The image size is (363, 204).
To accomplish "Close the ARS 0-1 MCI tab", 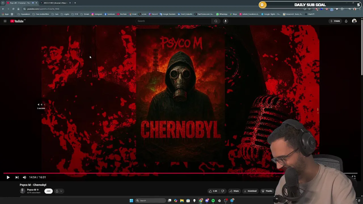I will [70, 3].
